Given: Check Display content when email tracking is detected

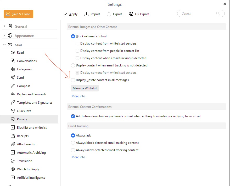Looking at the screenshot, I should pyautogui.click(x=77, y=58).
